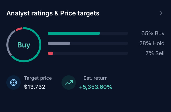Click the Analyst ratings & Price targets heading
Screen dimensions: 171x112
point(53,13)
